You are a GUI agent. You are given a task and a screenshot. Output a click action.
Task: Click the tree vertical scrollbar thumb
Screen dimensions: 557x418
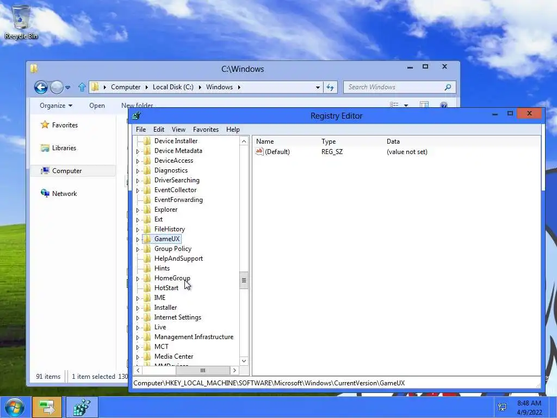[244, 280]
